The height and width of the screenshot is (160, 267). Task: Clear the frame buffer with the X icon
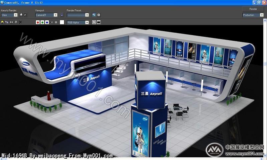pos(20,22)
